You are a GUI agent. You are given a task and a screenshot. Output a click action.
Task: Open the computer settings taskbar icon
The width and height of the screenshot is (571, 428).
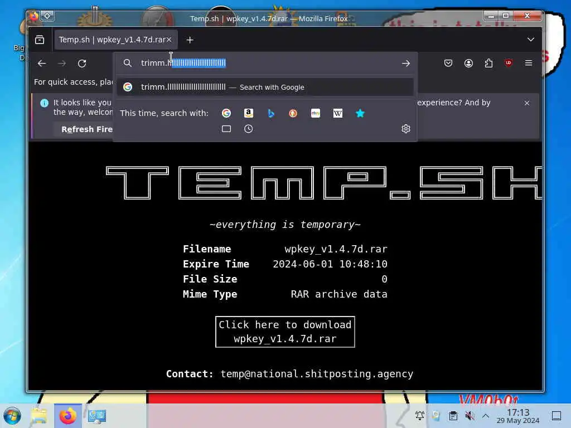97,416
